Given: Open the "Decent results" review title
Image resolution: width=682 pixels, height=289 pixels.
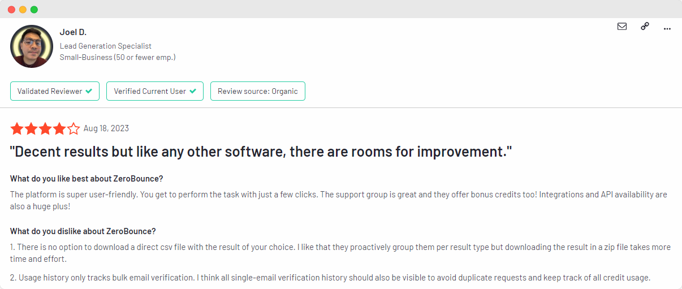Looking at the screenshot, I should coord(261,152).
